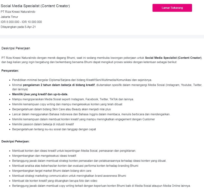Click the bold Social Media Specialist text in the intro paragraph
The width and height of the screenshot is (204, 193).
(x=173, y=58)
